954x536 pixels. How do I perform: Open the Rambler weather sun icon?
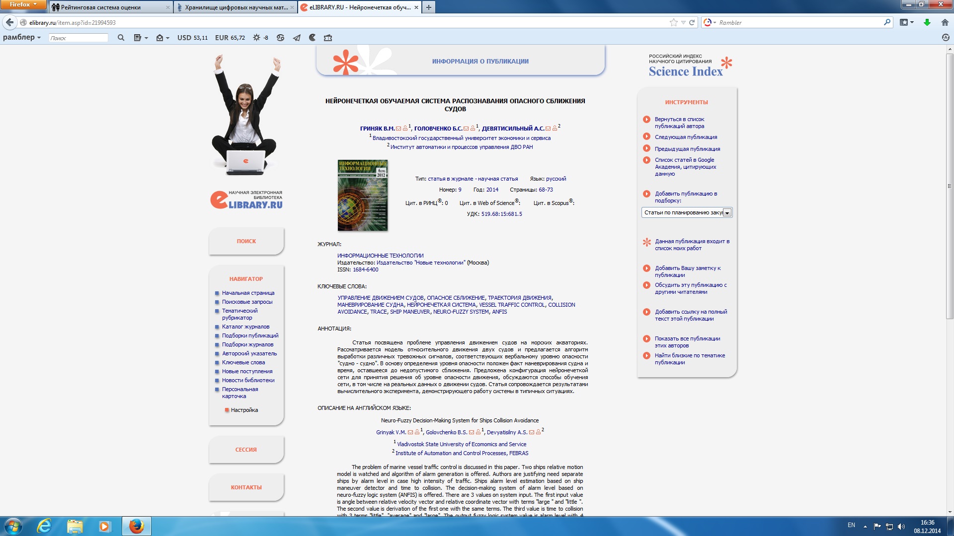(256, 38)
